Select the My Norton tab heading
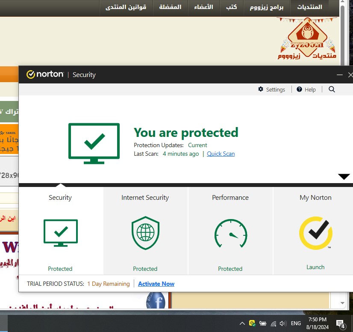This screenshot has width=353, height=332. tap(315, 197)
